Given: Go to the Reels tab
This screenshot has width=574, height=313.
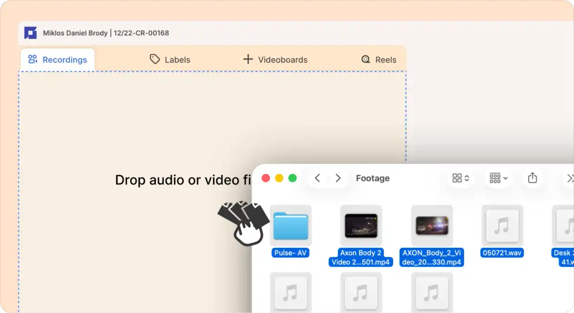Looking at the screenshot, I should click(379, 60).
